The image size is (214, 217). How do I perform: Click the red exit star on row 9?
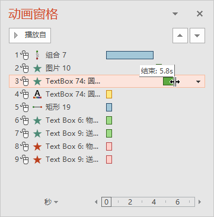point(37,159)
